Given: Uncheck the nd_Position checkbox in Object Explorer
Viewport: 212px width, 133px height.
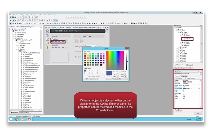Looking at the screenshot, I should tap(184, 39).
